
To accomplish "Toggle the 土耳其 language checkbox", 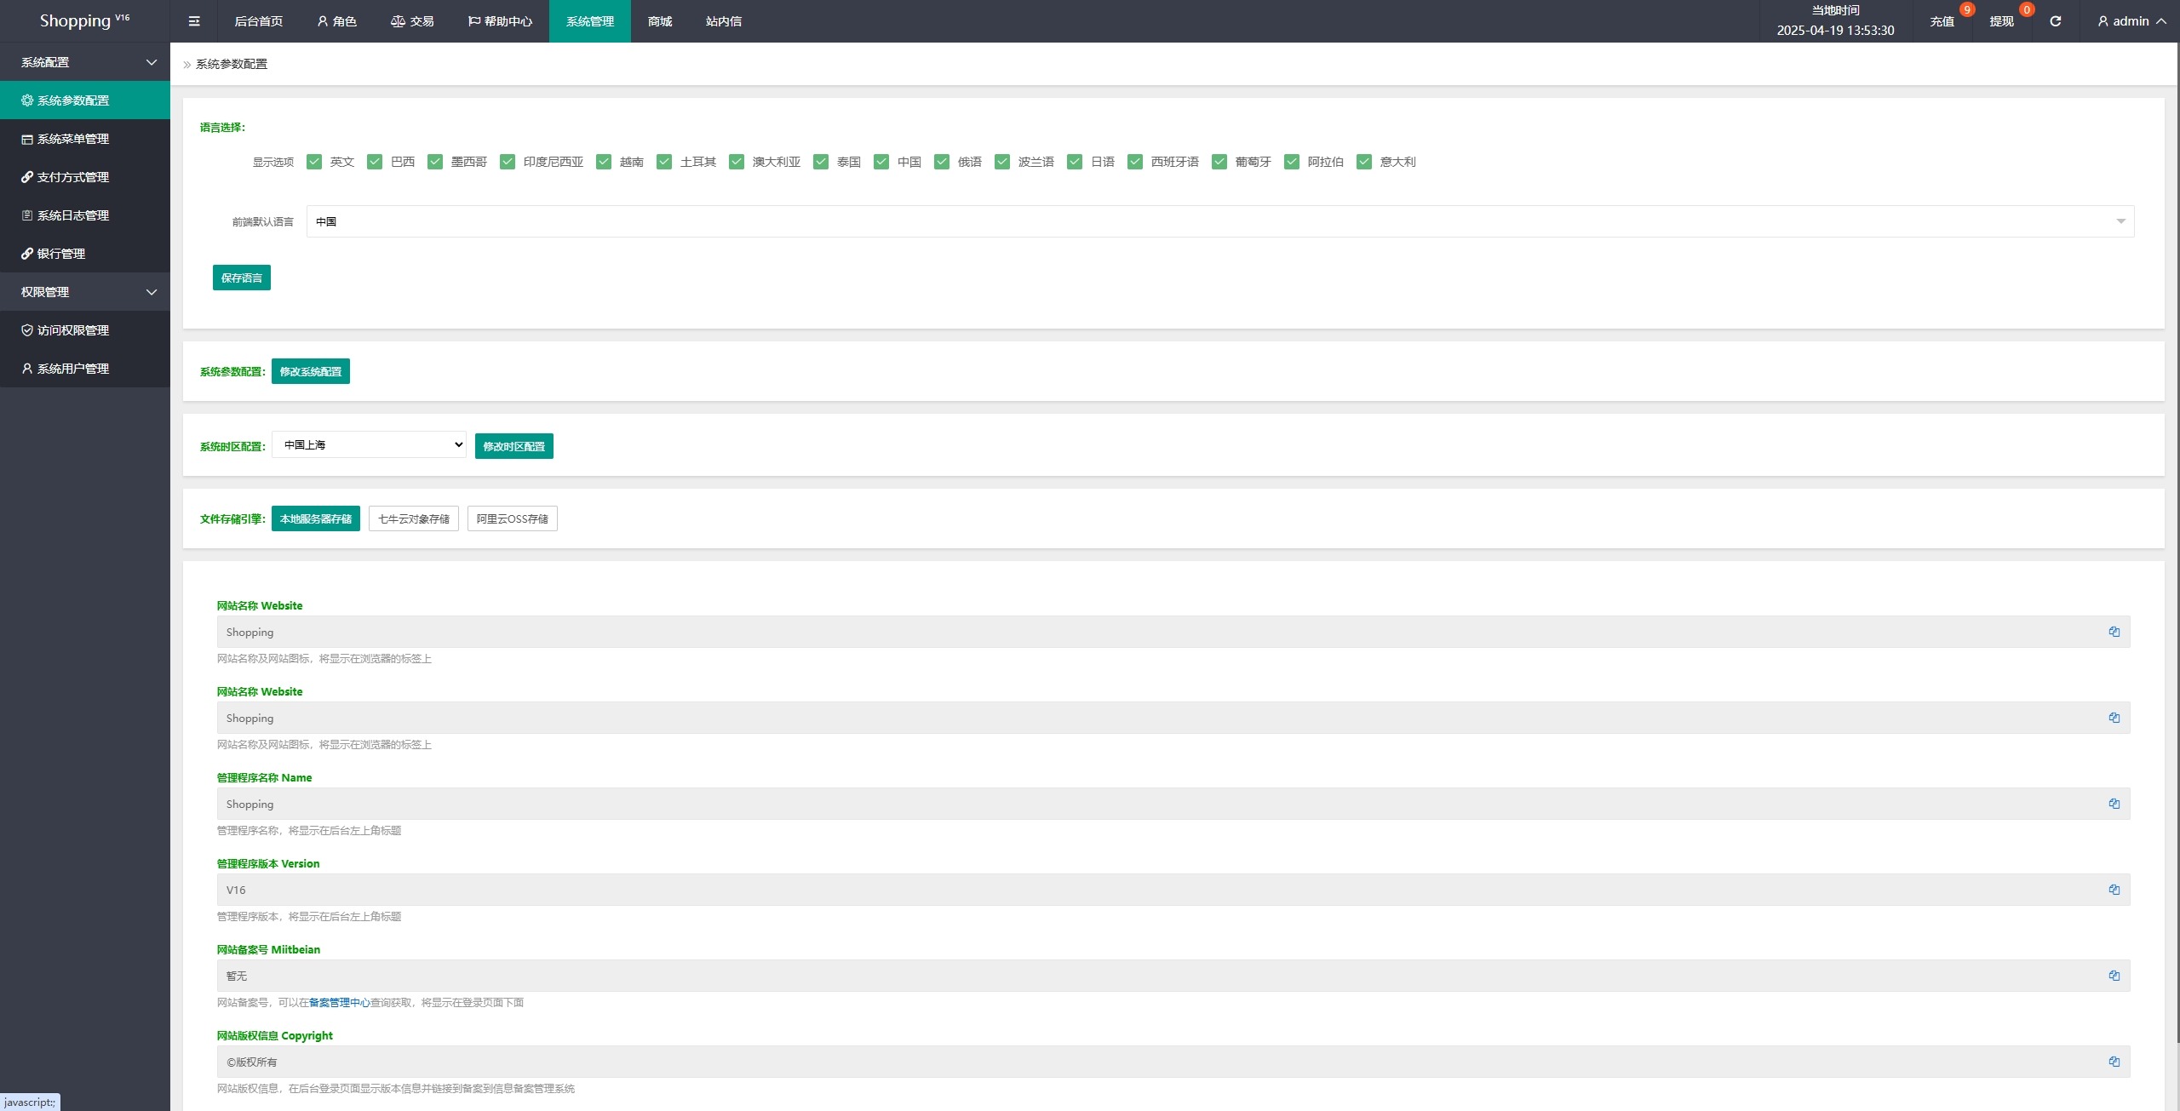I will (x=664, y=162).
